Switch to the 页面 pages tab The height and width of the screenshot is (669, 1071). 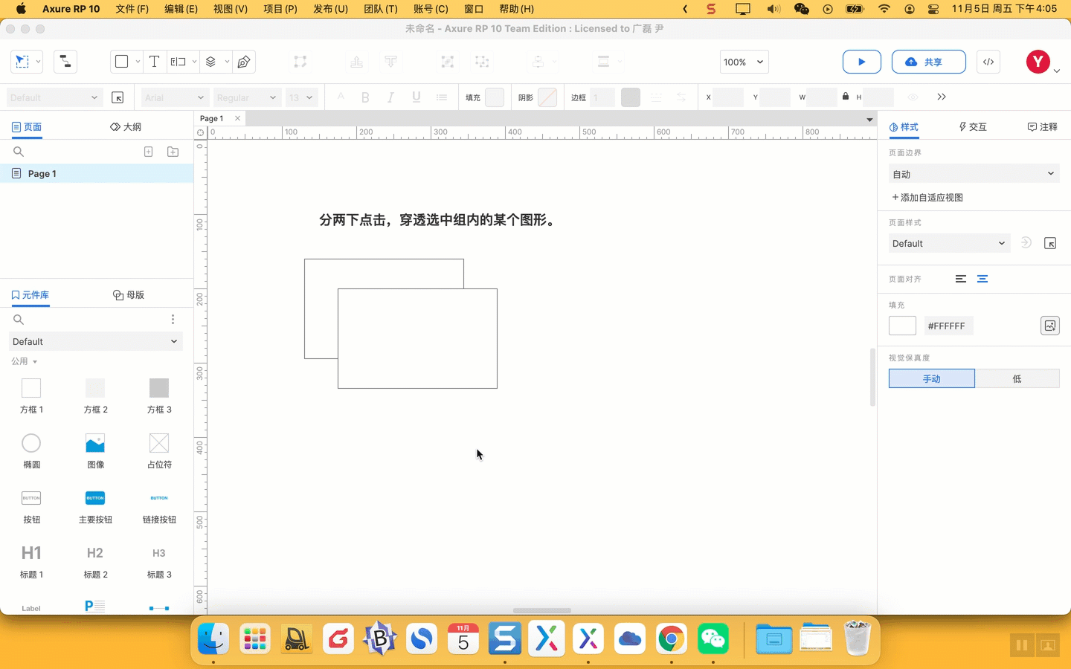point(27,127)
